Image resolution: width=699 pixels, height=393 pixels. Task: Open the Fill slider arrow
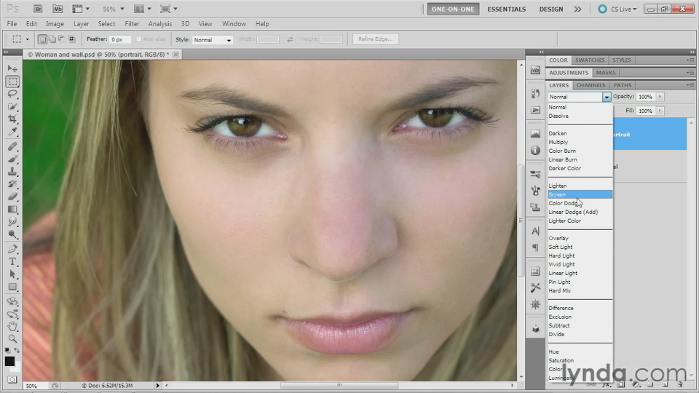pos(660,111)
